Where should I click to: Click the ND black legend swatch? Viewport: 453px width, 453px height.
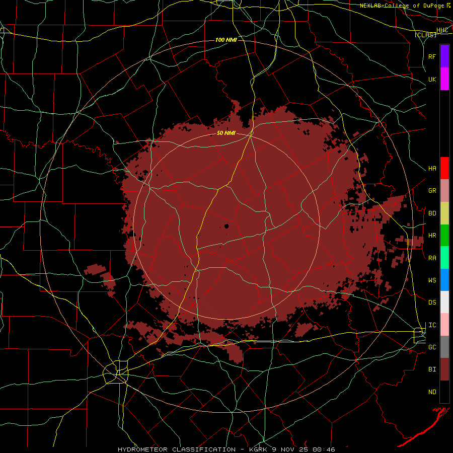[444, 392]
